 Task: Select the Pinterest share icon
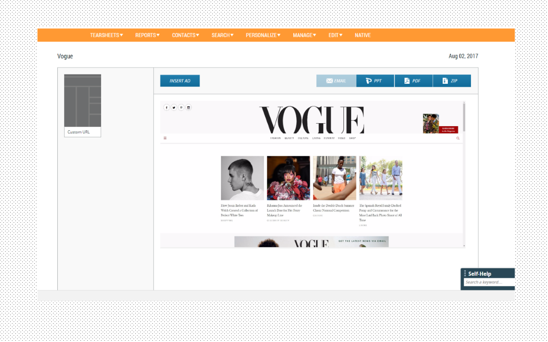pos(181,107)
